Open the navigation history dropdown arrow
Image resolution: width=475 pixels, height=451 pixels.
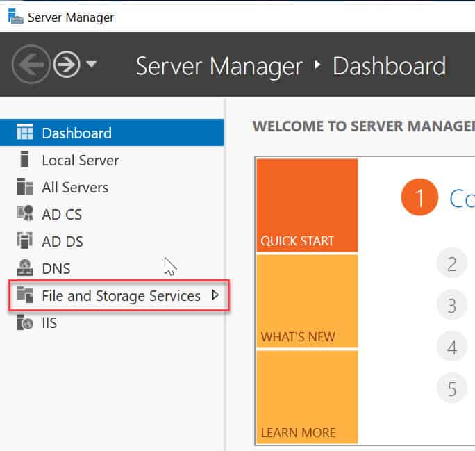point(91,64)
